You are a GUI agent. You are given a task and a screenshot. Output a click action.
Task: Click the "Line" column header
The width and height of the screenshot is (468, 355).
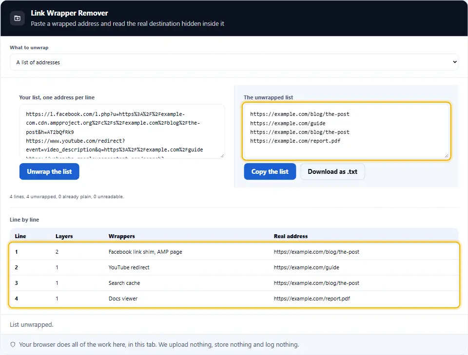tap(20, 236)
